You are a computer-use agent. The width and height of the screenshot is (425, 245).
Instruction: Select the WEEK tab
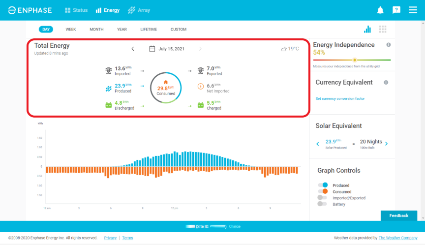(71, 29)
